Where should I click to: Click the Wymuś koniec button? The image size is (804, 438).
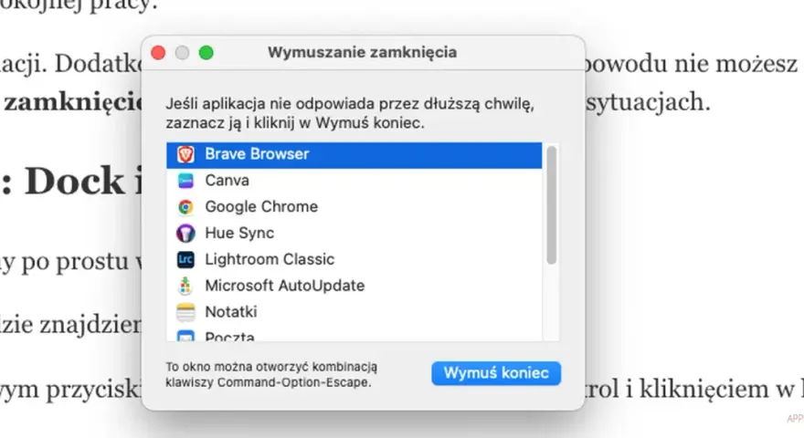[x=496, y=373]
